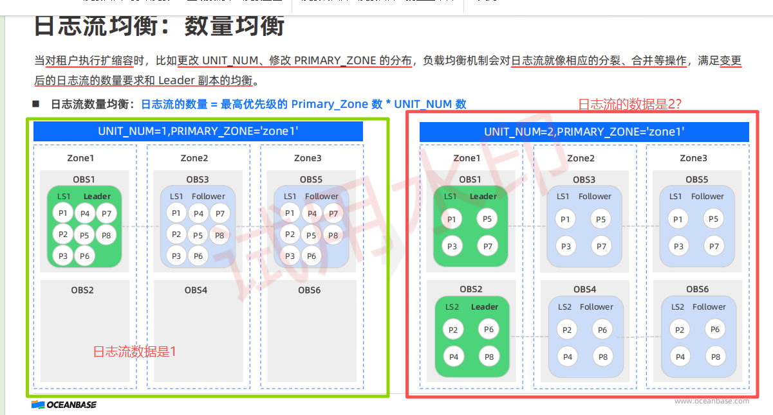The width and height of the screenshot is (773, 415).
Task: Click the UNIT_NUM=1 blue header bar
Action: [198, 131]
